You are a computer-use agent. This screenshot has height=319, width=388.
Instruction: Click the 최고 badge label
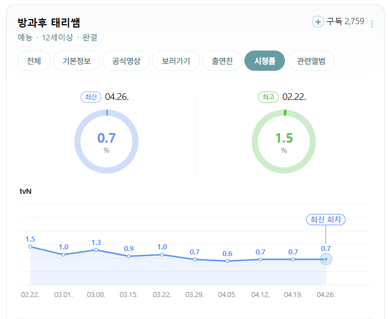click(x=268, y=97)
